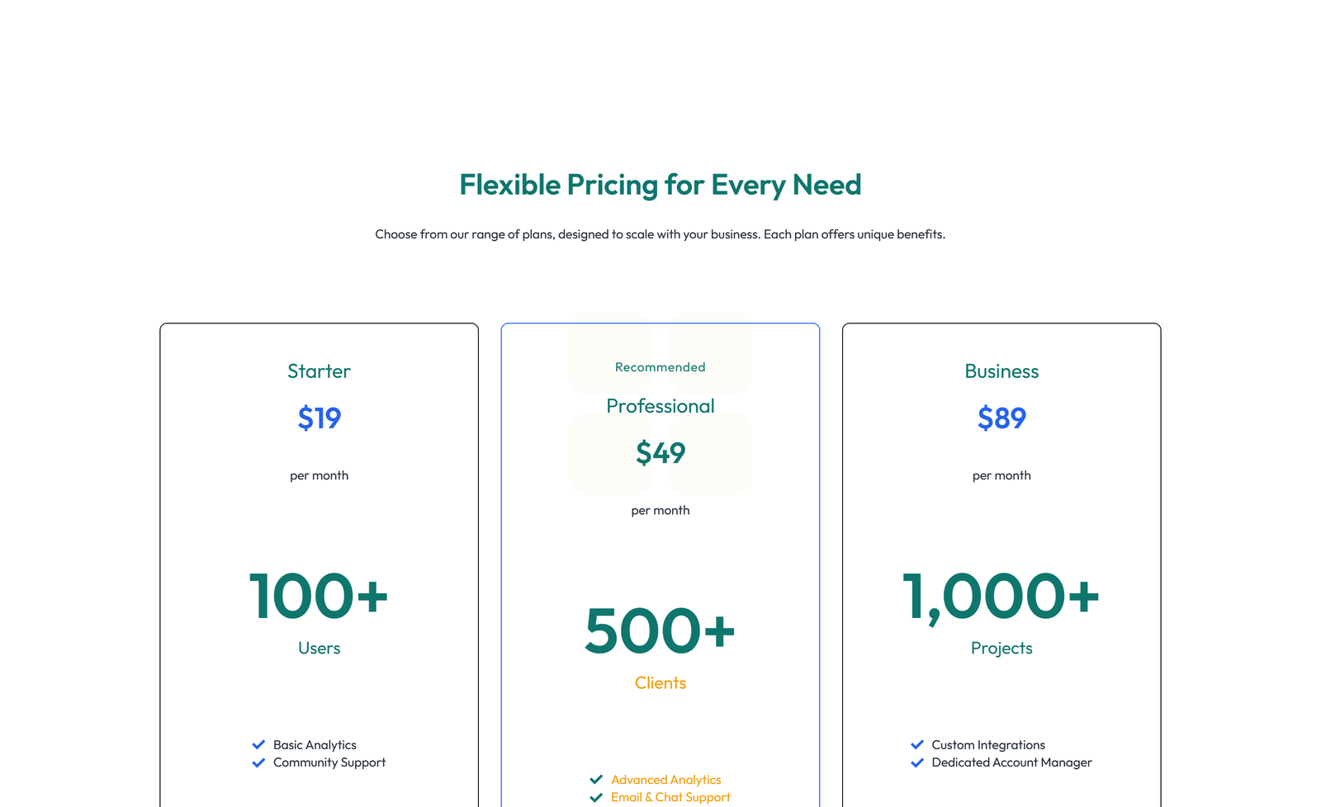1321x807 pixels.
Task: Click the Advanced Analytics feature label
Action: (x=665, y=779)
